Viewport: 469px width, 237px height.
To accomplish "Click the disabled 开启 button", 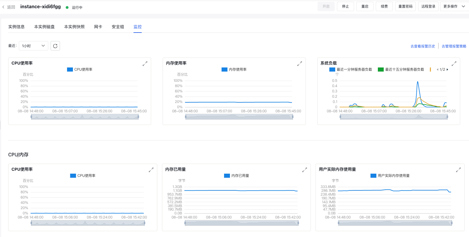I will pyautogui.click(x=326, y=6).
